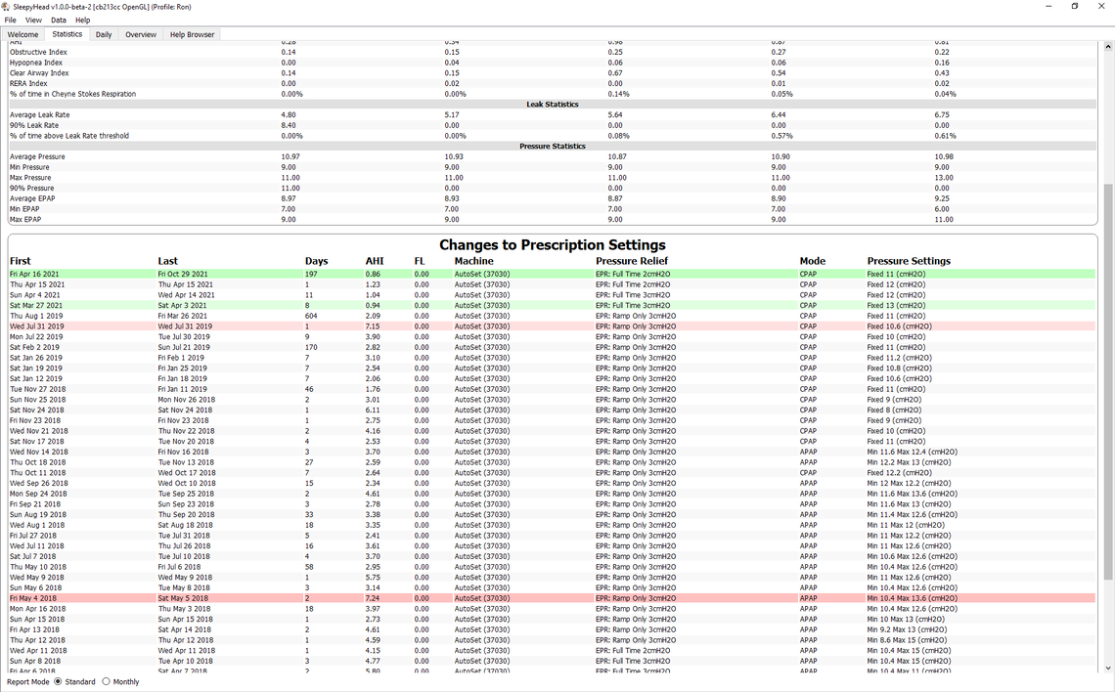The width and height of the screenshot is (1115, 692).
Task: Click the 'Fixed 12.2 (cmH2O)' pressure setting
Action: pyautogui.click(x=900, y=472)
